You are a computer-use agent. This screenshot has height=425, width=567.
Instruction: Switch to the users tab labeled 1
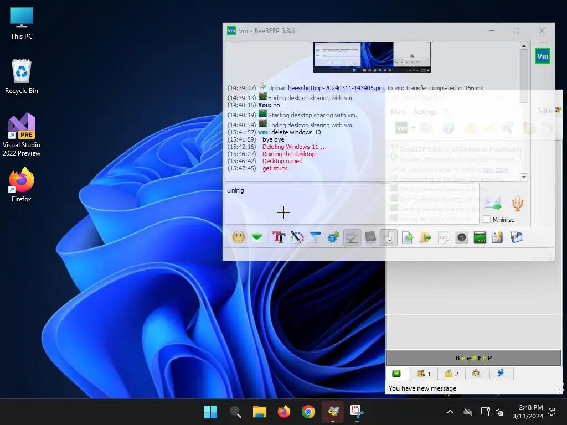(x=424, y=374)
